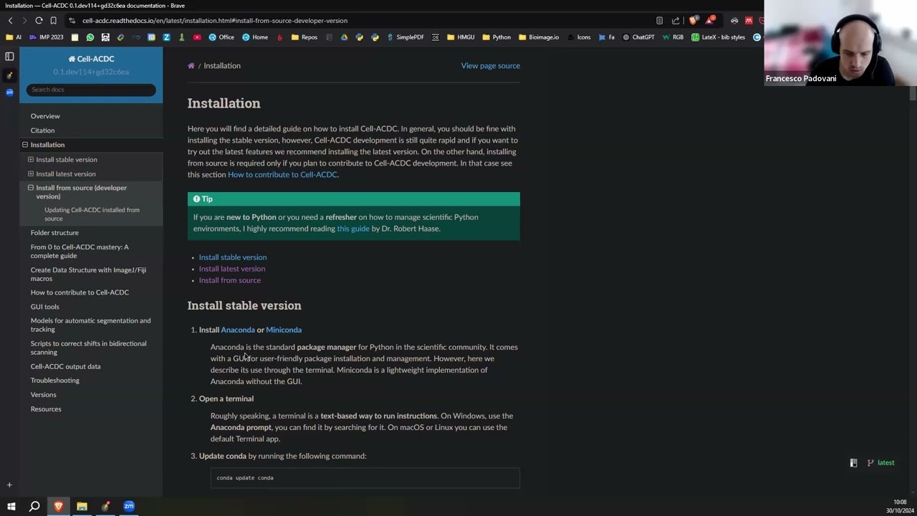Image resolution: width=917 pixels, height=516 pixels.
Task: Click the book icon beside the latest version selector
Action: tap(853, 463)
